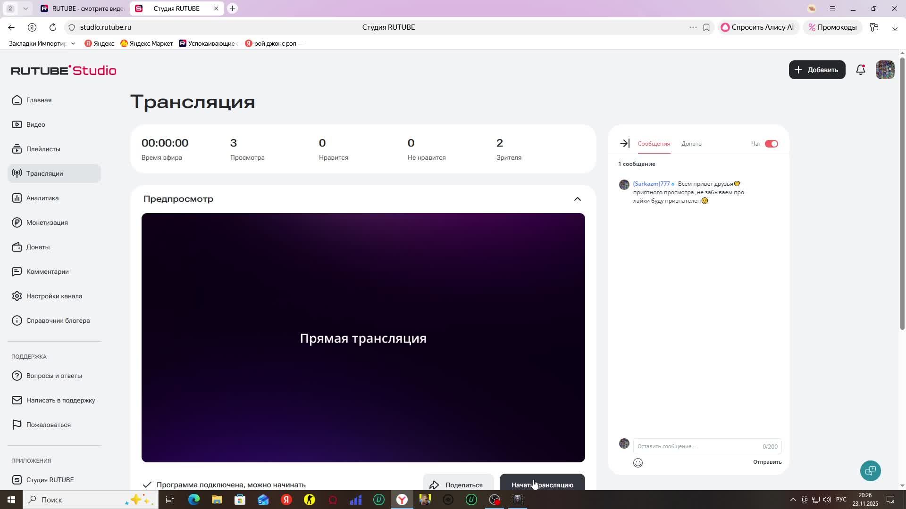The height and width of the screenshot is (509, 906).
Task: Open the emoji picker in chat
Action: pyautogui.click(x=638, y=463)
